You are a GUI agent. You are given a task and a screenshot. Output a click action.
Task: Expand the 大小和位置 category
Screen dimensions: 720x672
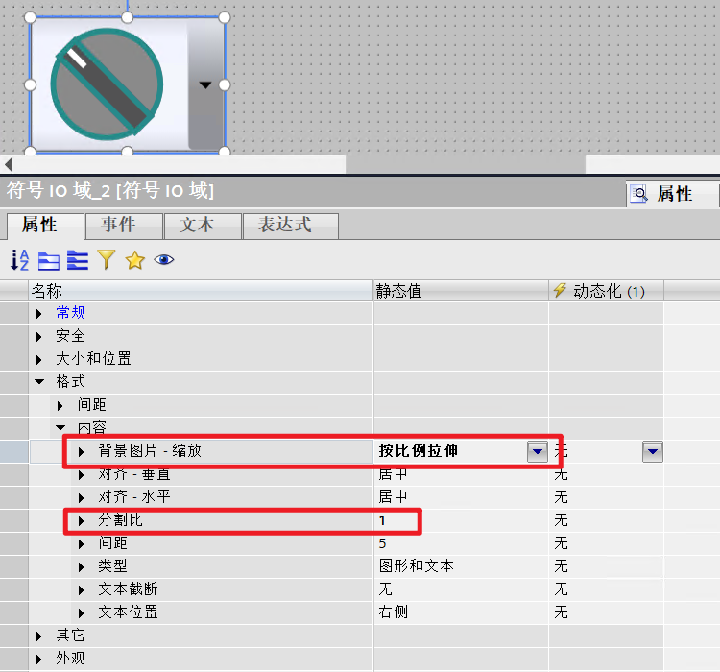click(39, 360)
